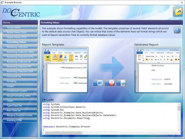The height and width of the screenshot is (139, 185).
Task: Open the Grouping demo
Action: click(20, 81)
